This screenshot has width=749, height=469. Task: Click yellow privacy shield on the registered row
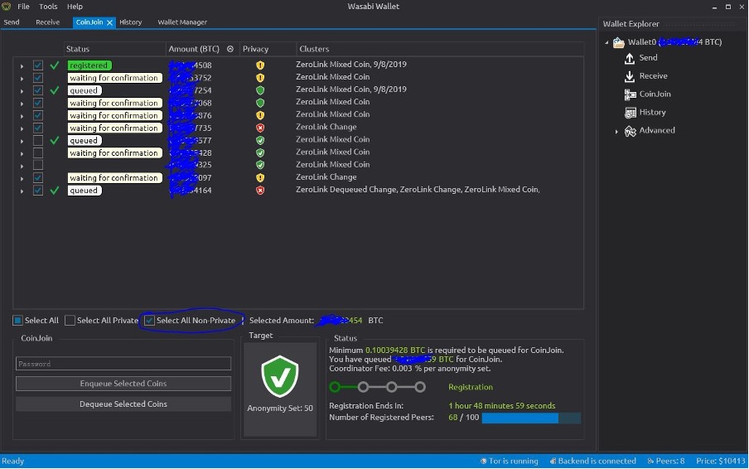click(x=260, y=65)
